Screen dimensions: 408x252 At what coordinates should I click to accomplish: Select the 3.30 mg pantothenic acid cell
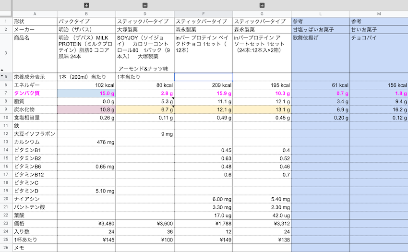204,207
